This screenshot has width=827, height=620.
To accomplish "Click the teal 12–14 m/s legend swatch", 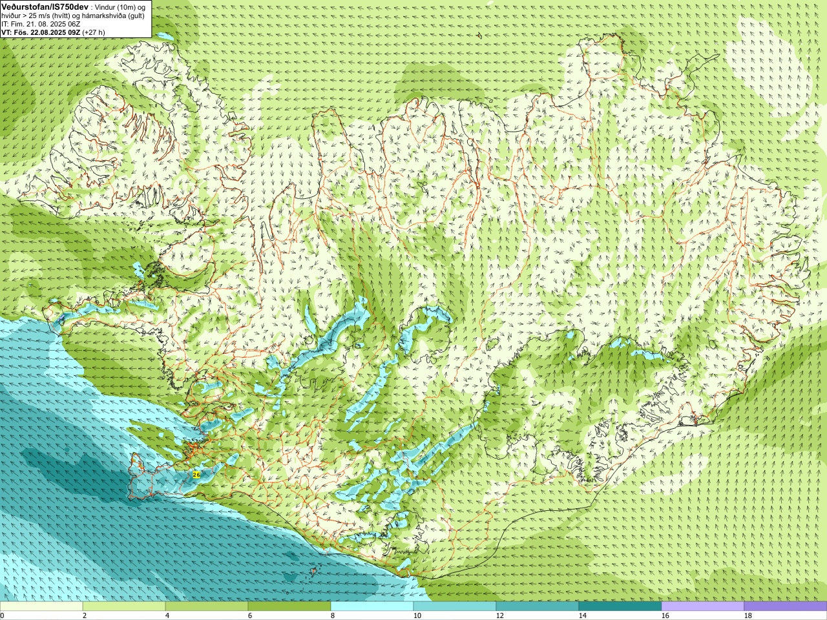I will (538, 606).
